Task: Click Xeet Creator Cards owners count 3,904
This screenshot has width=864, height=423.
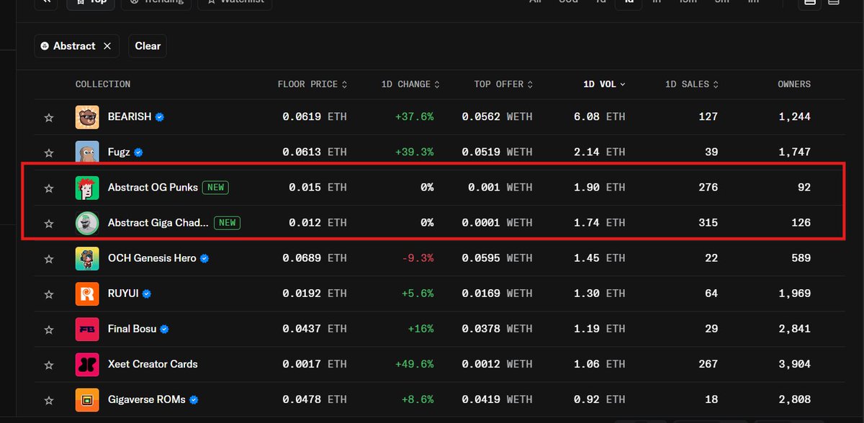Action: click(x=794, y=364)
